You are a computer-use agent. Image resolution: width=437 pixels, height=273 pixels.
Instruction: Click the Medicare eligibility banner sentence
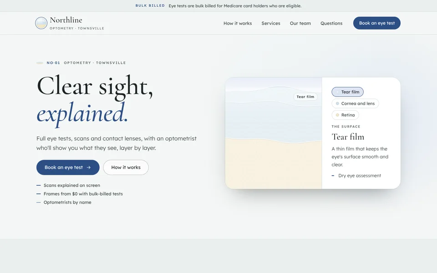click(x=235, y=6)
